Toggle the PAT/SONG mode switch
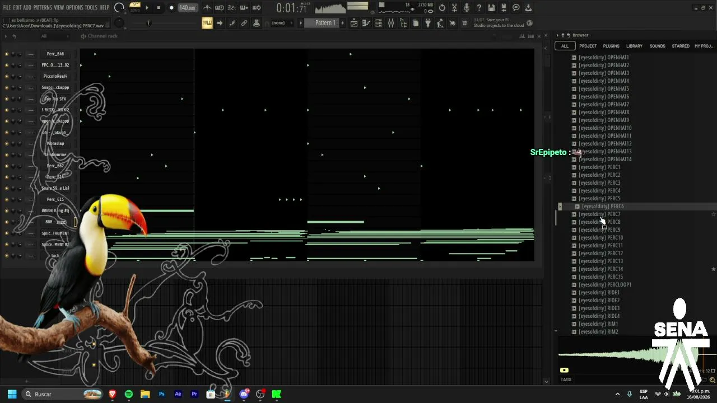 pos(135,8)
